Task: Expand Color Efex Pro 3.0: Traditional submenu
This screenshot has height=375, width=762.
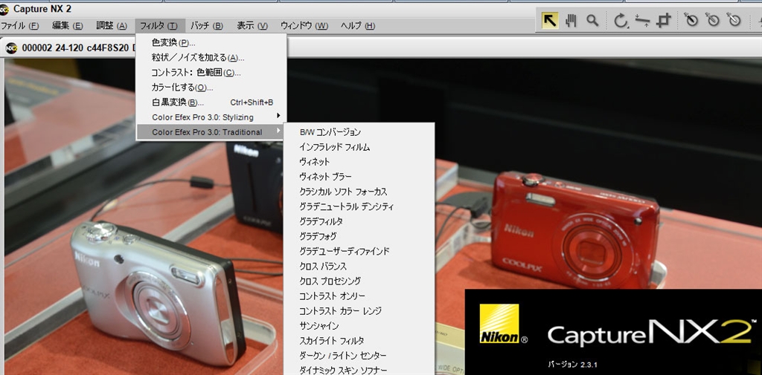Action: pos(211,132)
